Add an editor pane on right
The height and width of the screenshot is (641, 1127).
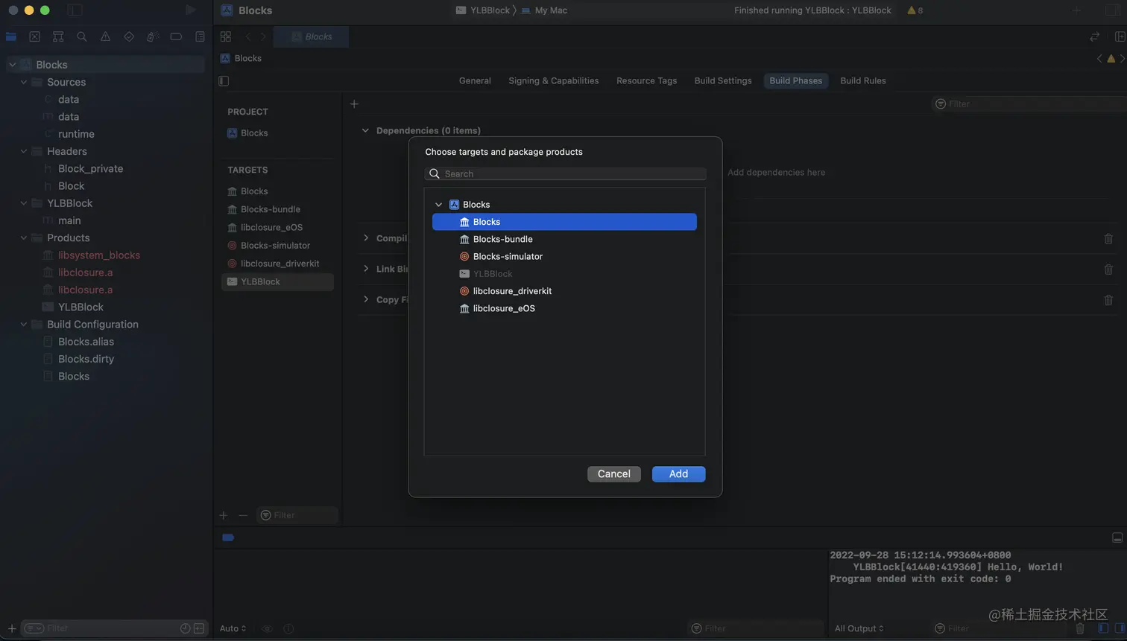click(x=1120, y=36)
